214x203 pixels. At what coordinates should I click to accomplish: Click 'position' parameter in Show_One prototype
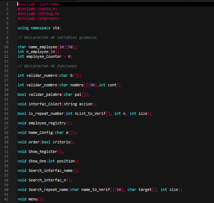pyautogui.click(x=66, y=161)
